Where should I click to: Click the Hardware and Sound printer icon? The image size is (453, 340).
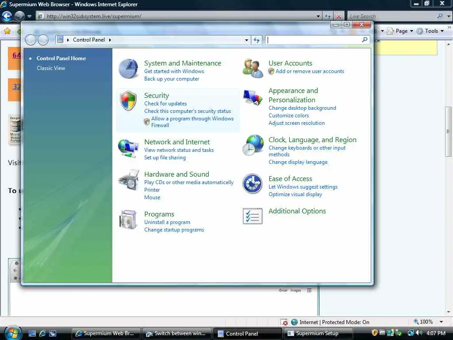coord(129,180)
